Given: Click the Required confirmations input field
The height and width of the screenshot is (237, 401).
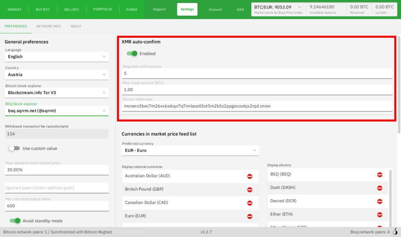Looking at the screenshot, I should [257, 73].
